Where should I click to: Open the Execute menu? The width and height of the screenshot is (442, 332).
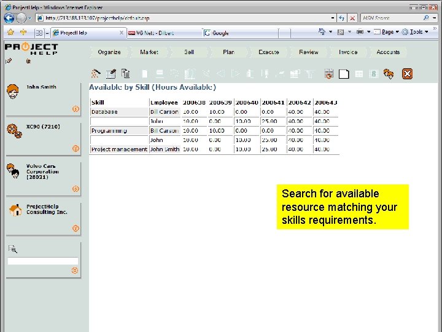pyautogui.click(x=269, y=52)
